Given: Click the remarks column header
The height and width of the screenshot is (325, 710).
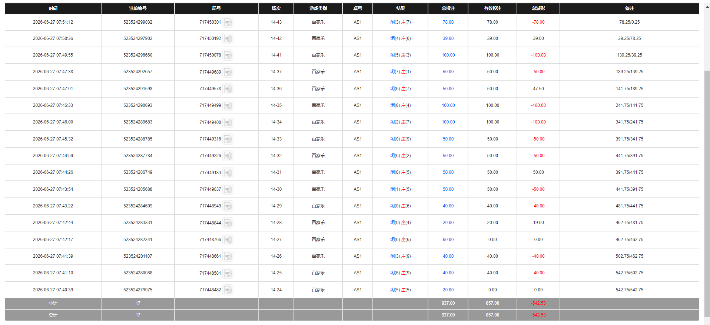Looking at the screenshot, I should coord(629,9).
